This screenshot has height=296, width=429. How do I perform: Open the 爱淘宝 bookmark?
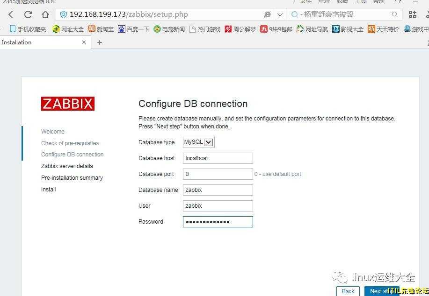[x=101, y=29]
